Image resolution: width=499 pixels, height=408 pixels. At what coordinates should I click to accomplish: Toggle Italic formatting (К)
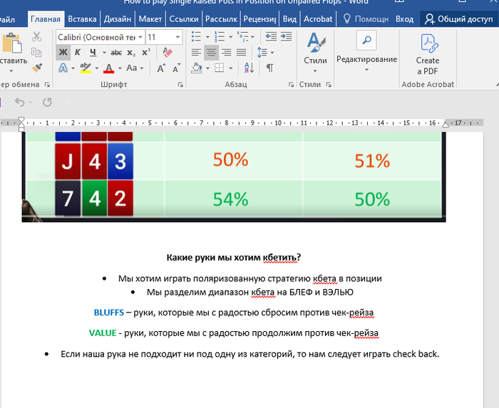point(77,53)
